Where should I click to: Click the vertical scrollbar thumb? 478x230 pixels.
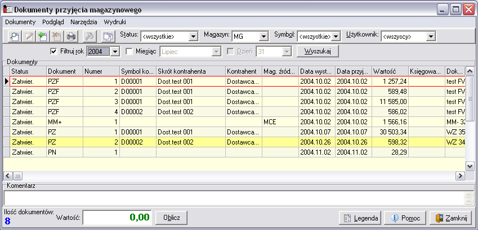coord(470,98)
